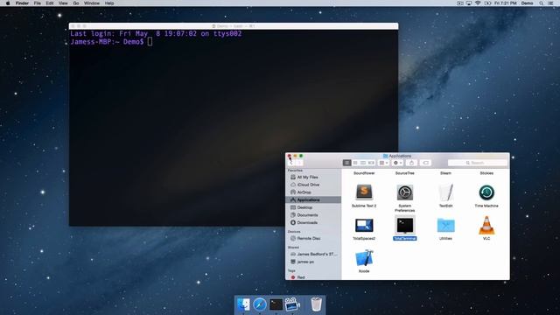This screenshot has height=315, width=560.
Task: Click Safari icon in the Dock
Action: [x=260, y=304]
